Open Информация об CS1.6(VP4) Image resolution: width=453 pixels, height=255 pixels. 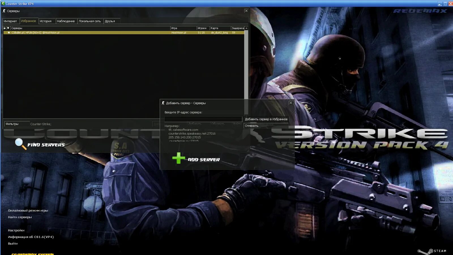tap(31, 237)
